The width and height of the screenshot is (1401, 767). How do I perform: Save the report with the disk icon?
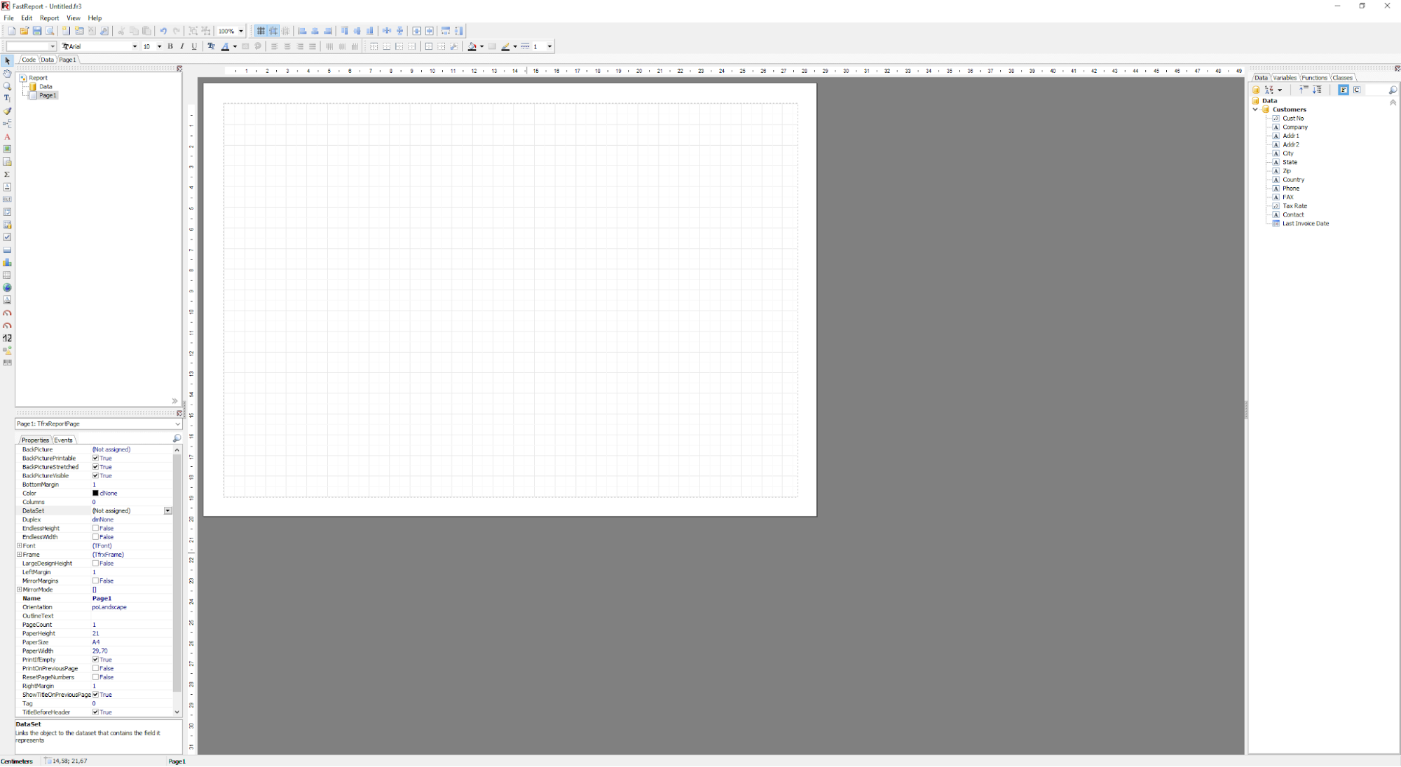(37, 31)
